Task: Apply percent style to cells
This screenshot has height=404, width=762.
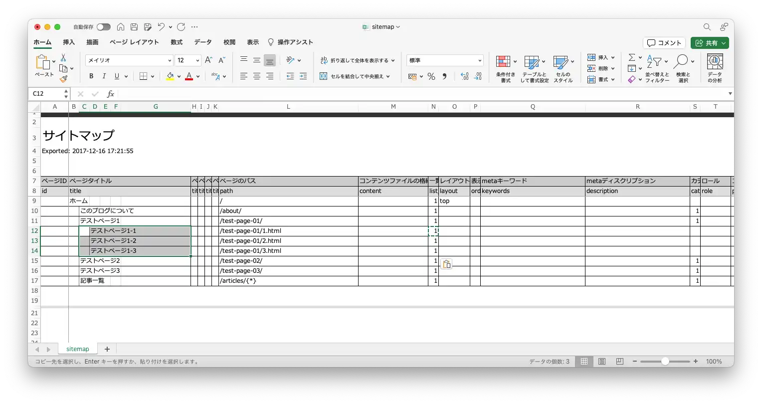Action: point(431,76)
